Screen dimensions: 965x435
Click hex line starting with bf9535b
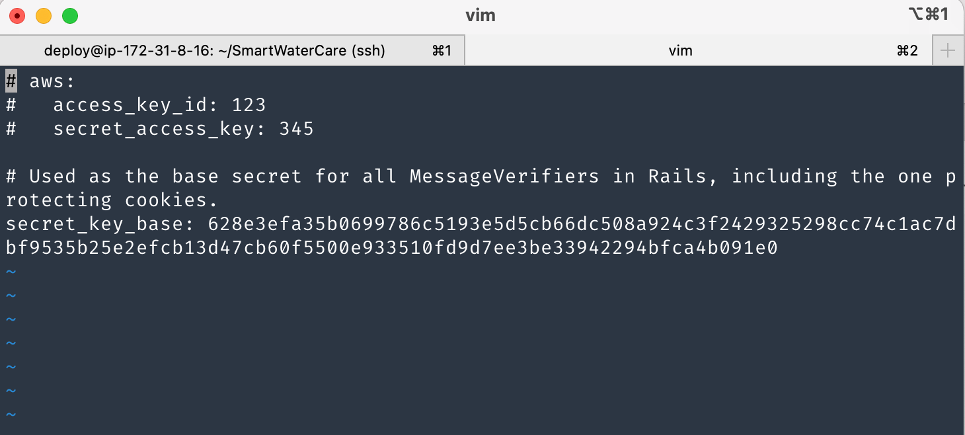coord(391,249)
